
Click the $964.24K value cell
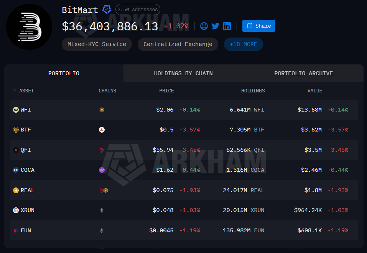[308, 210]
